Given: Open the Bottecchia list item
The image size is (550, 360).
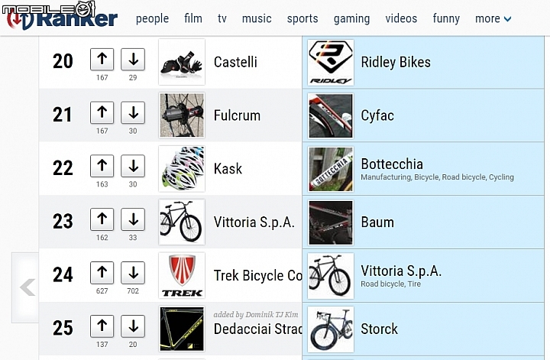Looking at the screenshot, I should 423,169.
